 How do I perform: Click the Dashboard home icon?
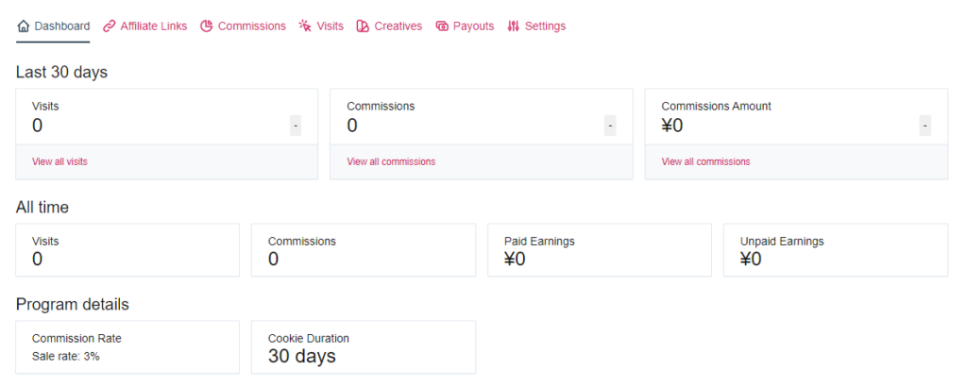(x=24, y=26)
